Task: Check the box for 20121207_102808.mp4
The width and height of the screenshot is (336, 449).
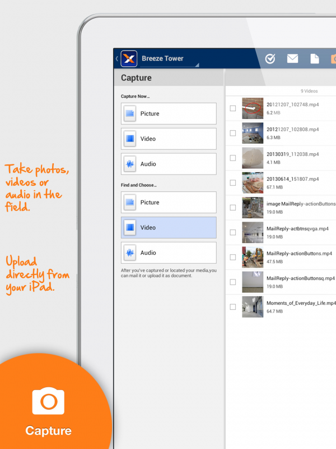Action: 233,133
